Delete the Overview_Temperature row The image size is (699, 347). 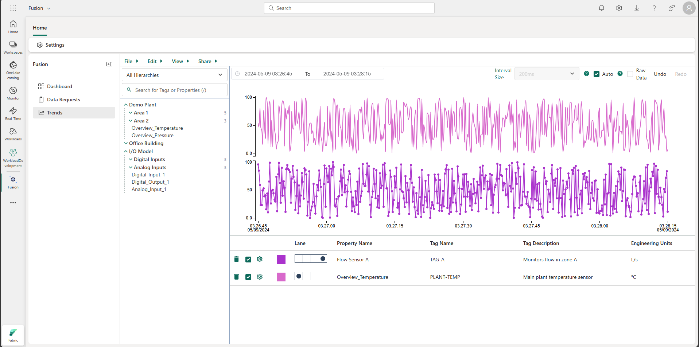(236, 277)
